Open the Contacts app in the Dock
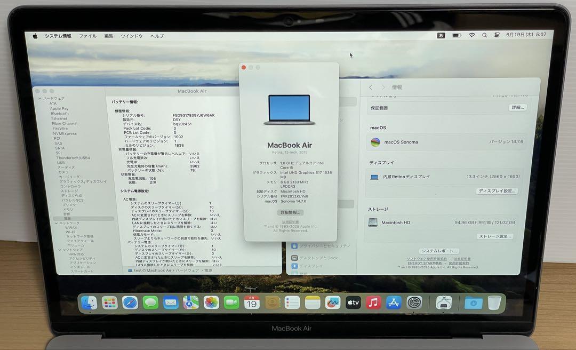The height and width of the screenshot is (350, 576). click(272, 303)
